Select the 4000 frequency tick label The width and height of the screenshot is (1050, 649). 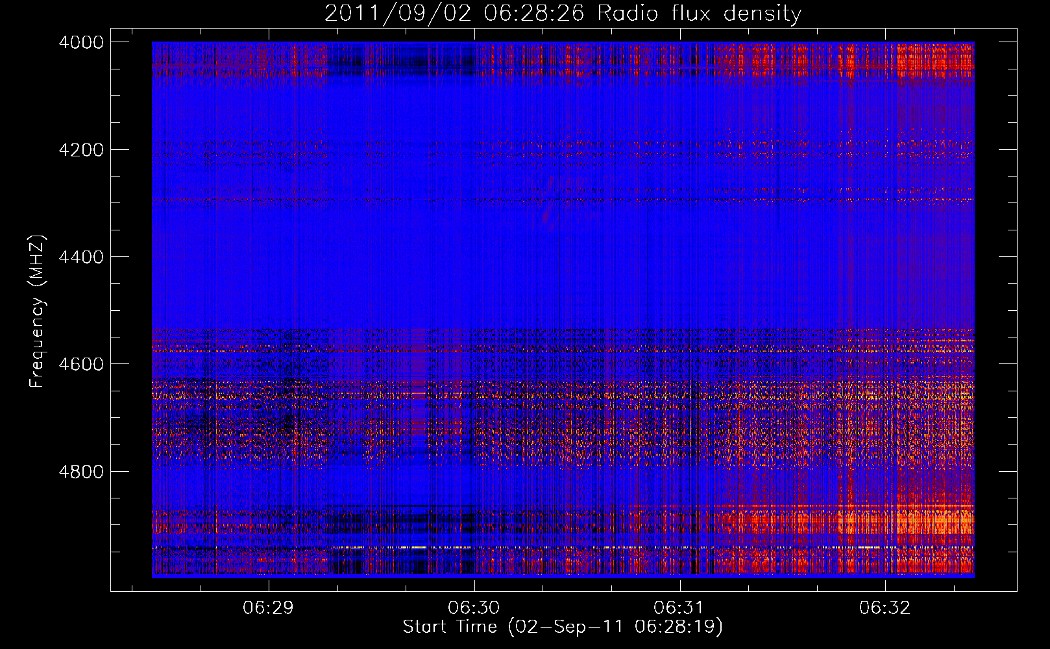click(x=81, y=42)
